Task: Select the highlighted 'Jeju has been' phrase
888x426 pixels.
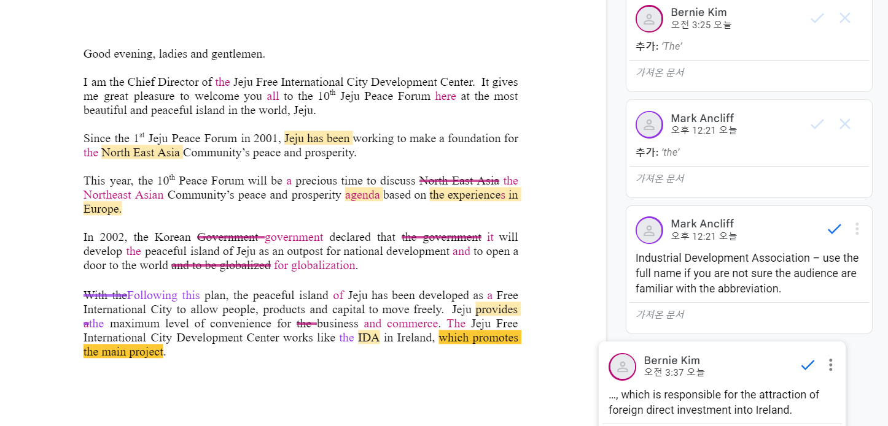Action: pos(317,139)
